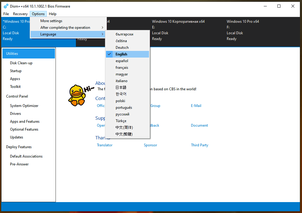The height and width of the screenshot is (213, 302).
Task: Click the yellow duck mascot image
Action: point(77,95)
